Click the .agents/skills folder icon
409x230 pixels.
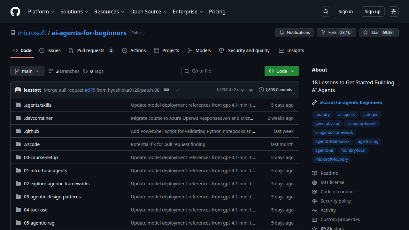coord(18,105)
